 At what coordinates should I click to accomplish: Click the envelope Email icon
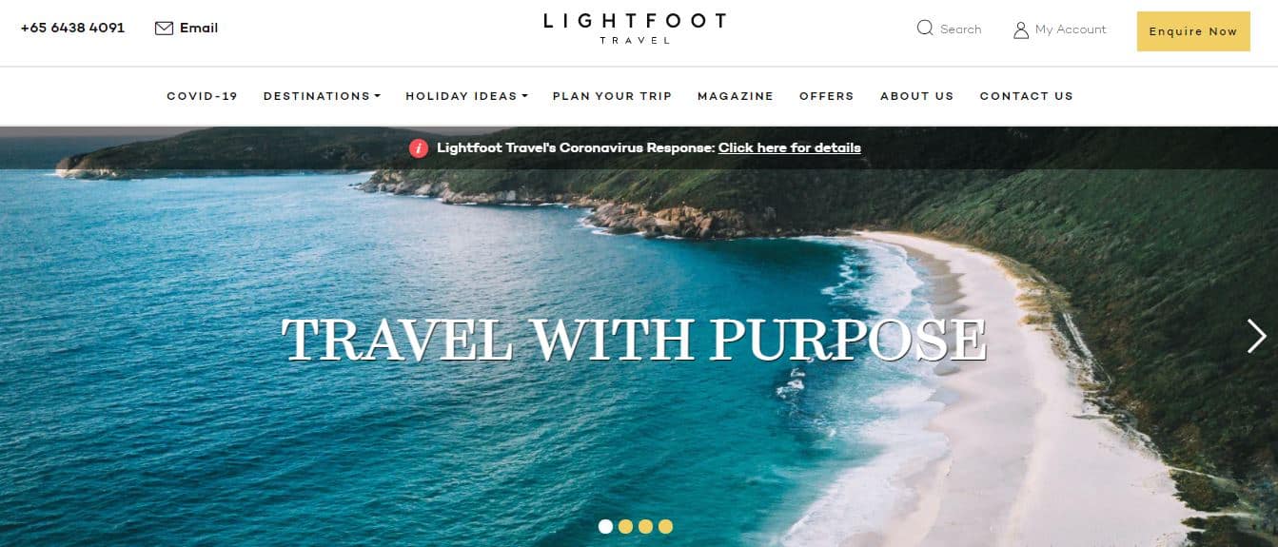click(164, 28)
